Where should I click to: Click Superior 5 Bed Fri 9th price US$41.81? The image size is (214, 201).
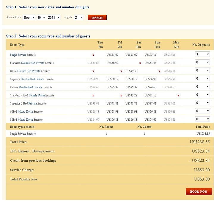(112, 103)
